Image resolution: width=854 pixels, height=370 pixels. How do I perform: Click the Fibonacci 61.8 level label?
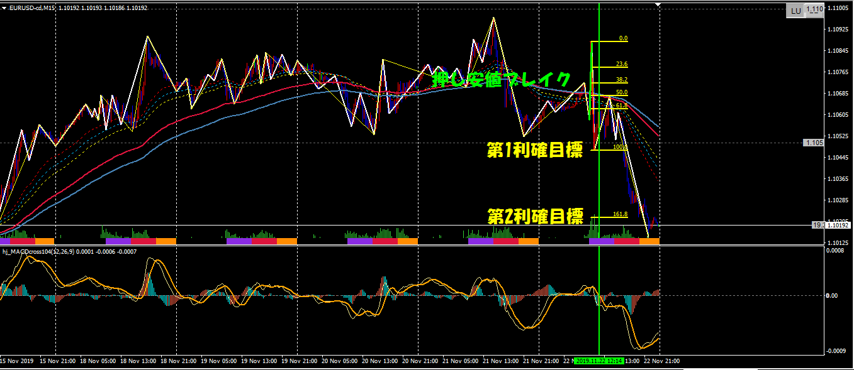(x=622, y=106)
